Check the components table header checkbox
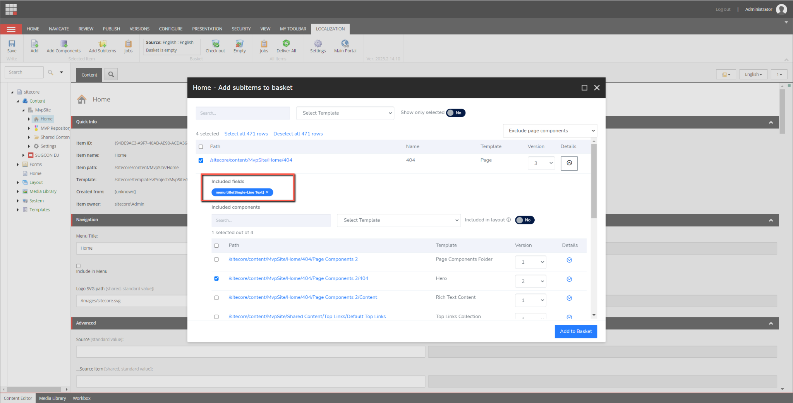Image resolution: width=793 pixels, height=403 pixels. [x=216, y=245]
